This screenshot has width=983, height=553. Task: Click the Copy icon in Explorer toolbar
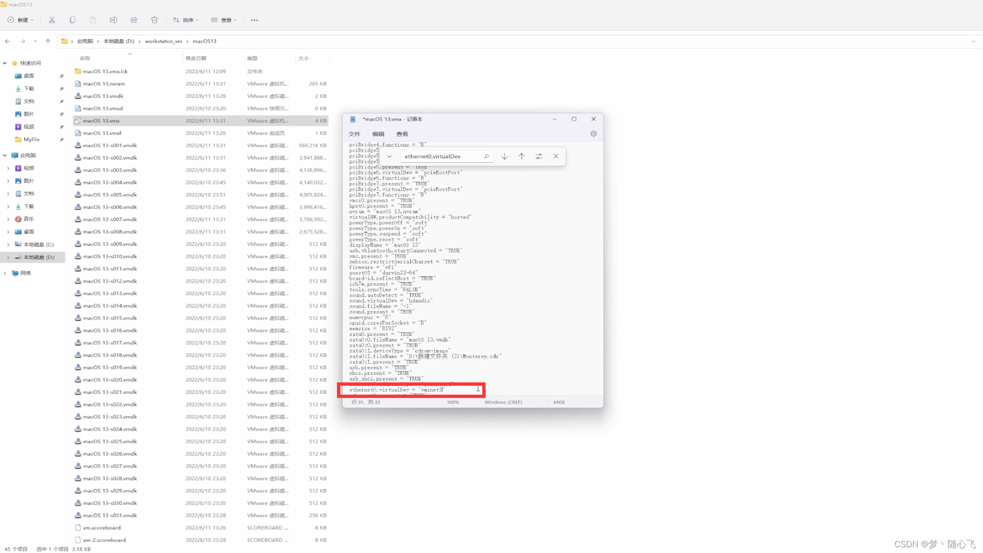[x=72, y=20]
